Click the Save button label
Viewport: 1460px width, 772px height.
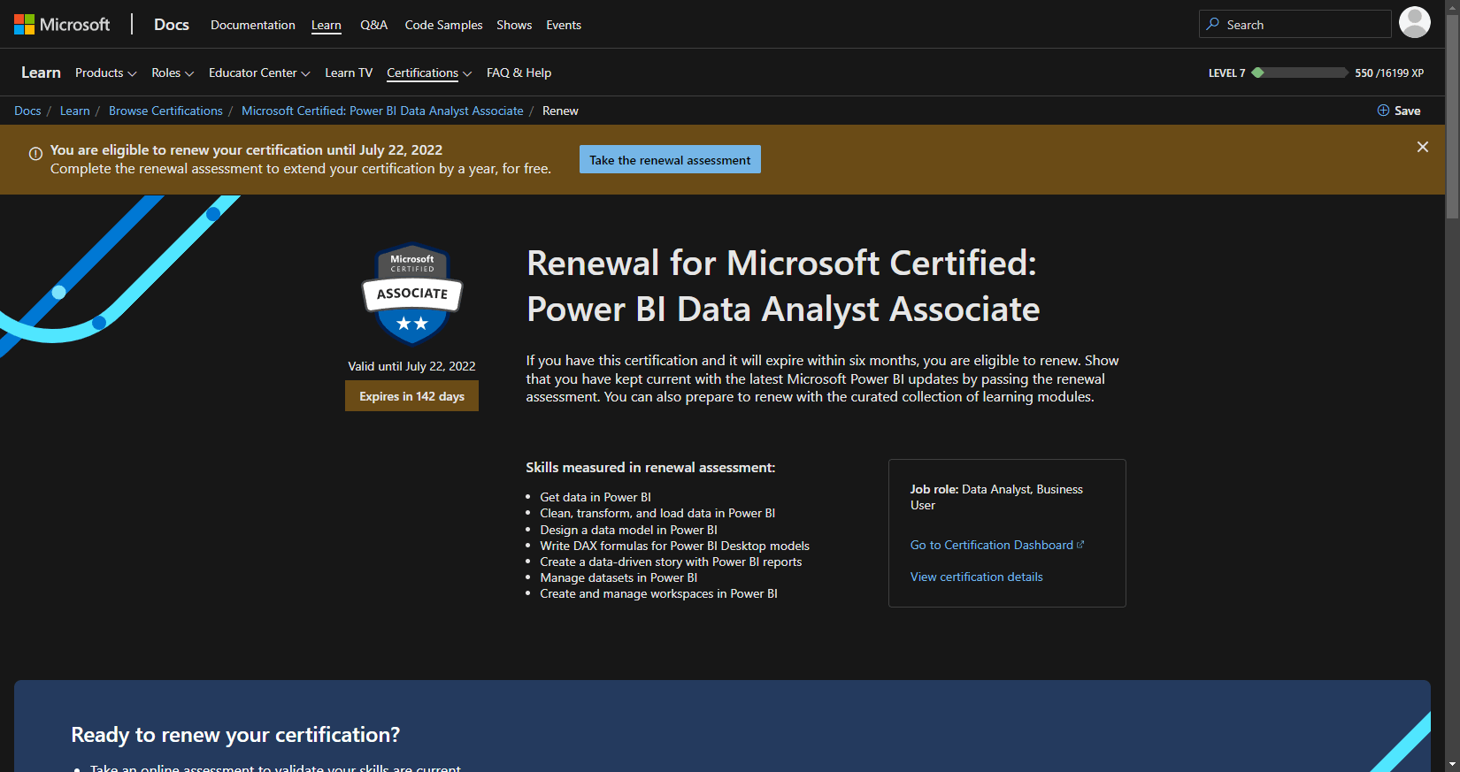[1407, 111]
